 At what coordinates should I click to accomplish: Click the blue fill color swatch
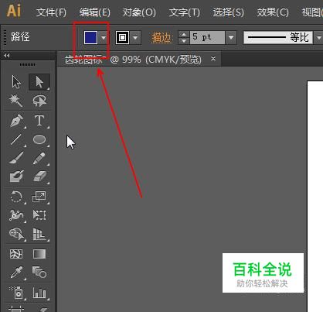90,38
